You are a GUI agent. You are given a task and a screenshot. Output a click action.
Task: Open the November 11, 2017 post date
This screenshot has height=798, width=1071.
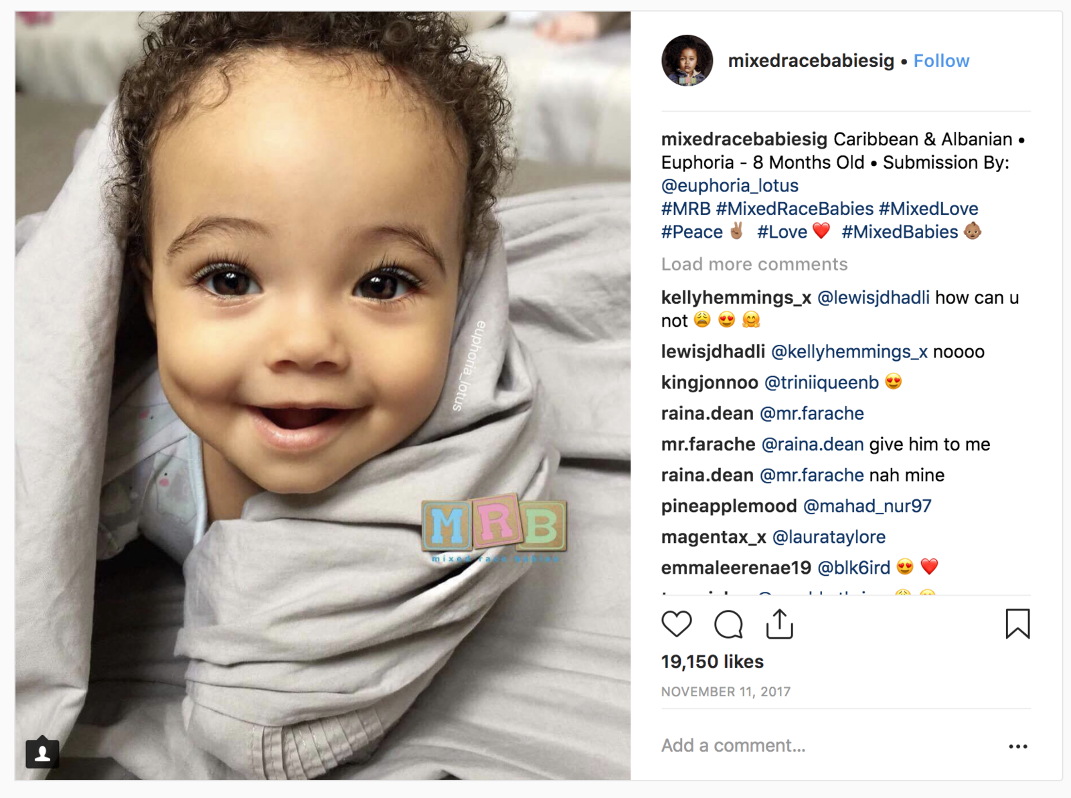(x=726, y=692)
